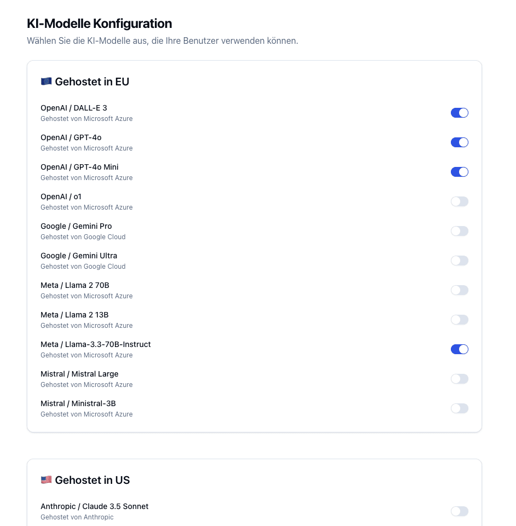Enable the Mistral Large model switch
Viewport: 516px width, 526px height.
point(459,378)
